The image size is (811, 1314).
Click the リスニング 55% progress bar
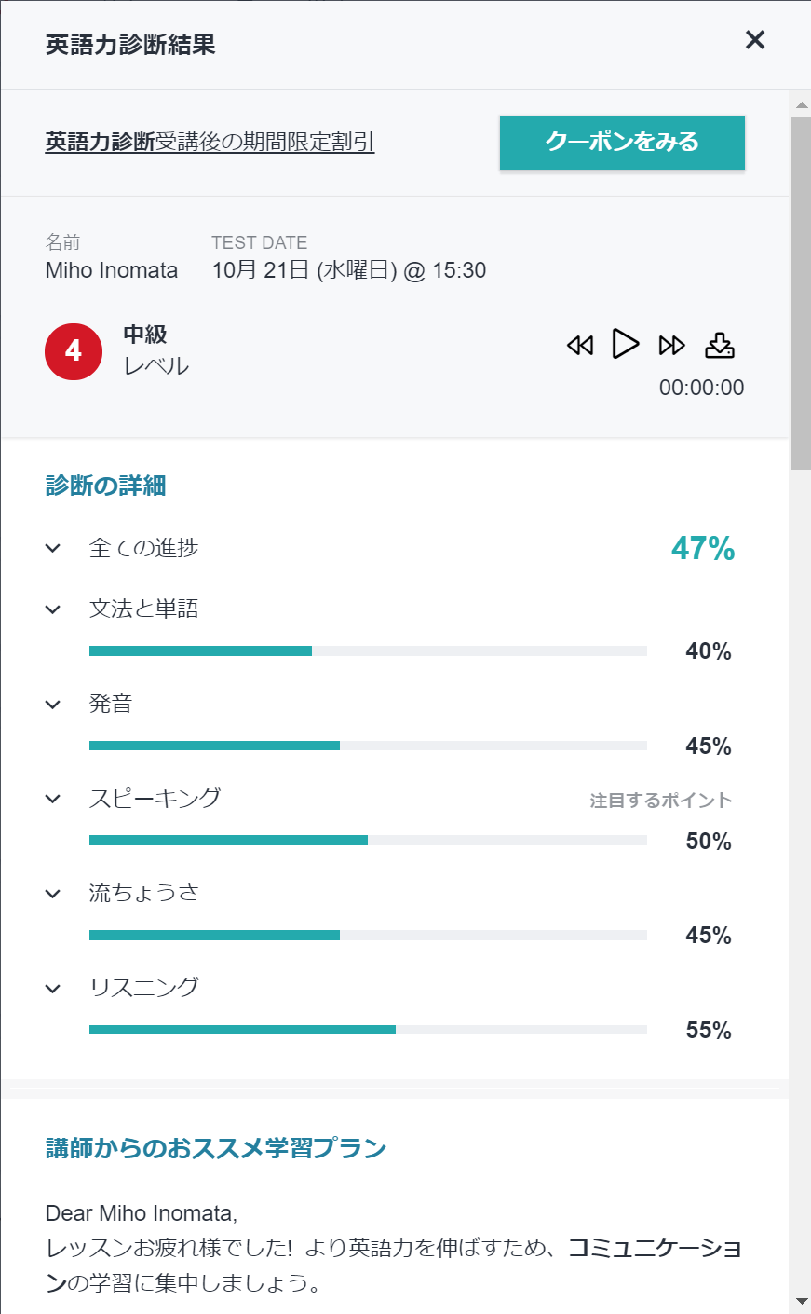click(x=368, y=1030)
